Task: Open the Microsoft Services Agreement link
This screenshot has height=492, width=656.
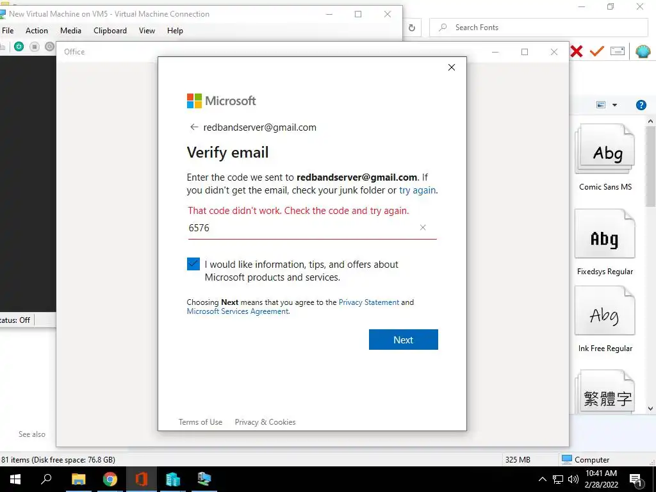Action: 238,311
